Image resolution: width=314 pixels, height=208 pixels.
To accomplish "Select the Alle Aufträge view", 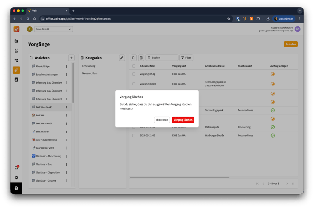I will point(43,66).
